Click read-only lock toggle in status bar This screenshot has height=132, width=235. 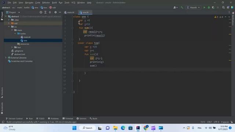pos(232,122)
